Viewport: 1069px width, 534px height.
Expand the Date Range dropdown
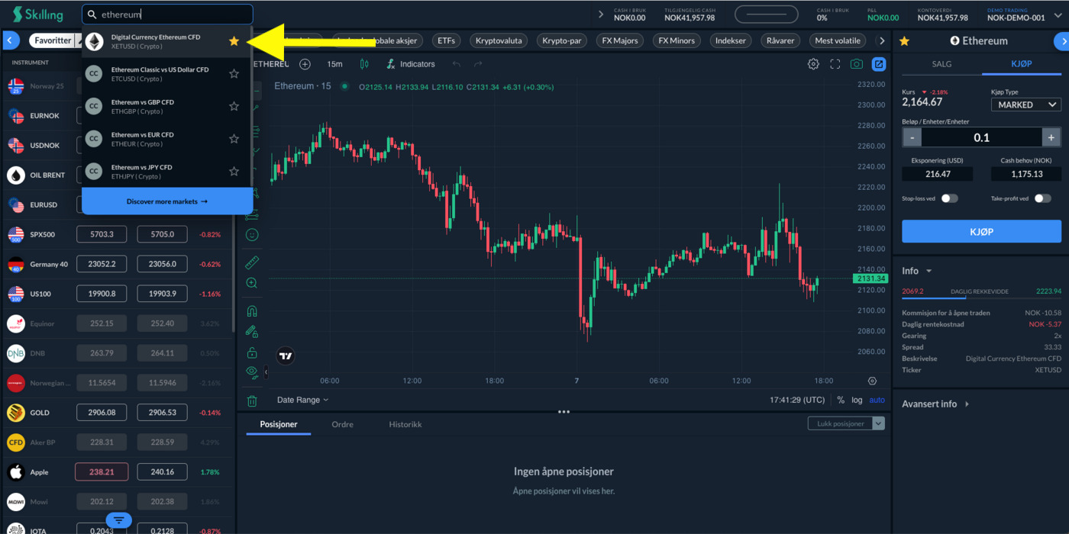pyautogui.click(x=302, y=400)
